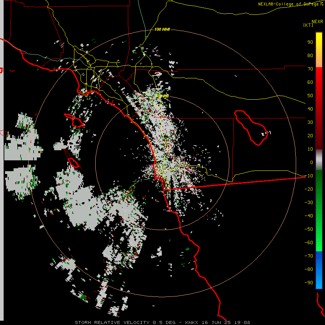Viewport: 325px width, 325px height.
Task: Click the -80 knot scale label
Action: point(309,269)
